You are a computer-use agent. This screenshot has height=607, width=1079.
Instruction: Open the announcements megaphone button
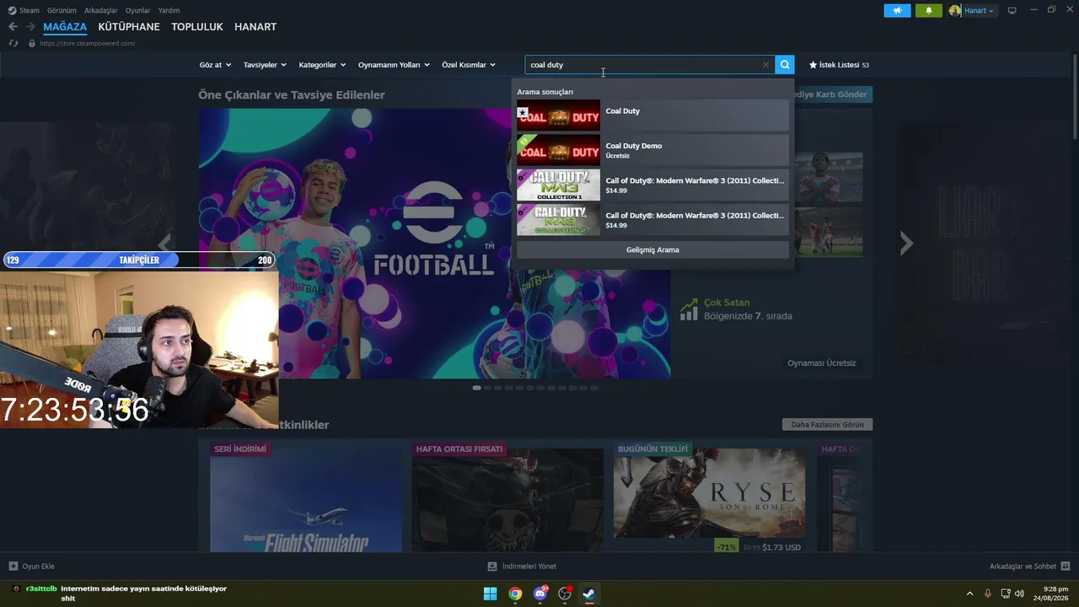tap(897, 10)
